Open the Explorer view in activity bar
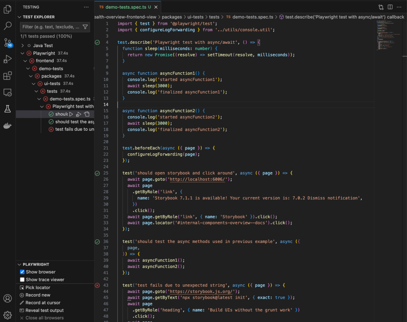 click(x=8, y=9)
